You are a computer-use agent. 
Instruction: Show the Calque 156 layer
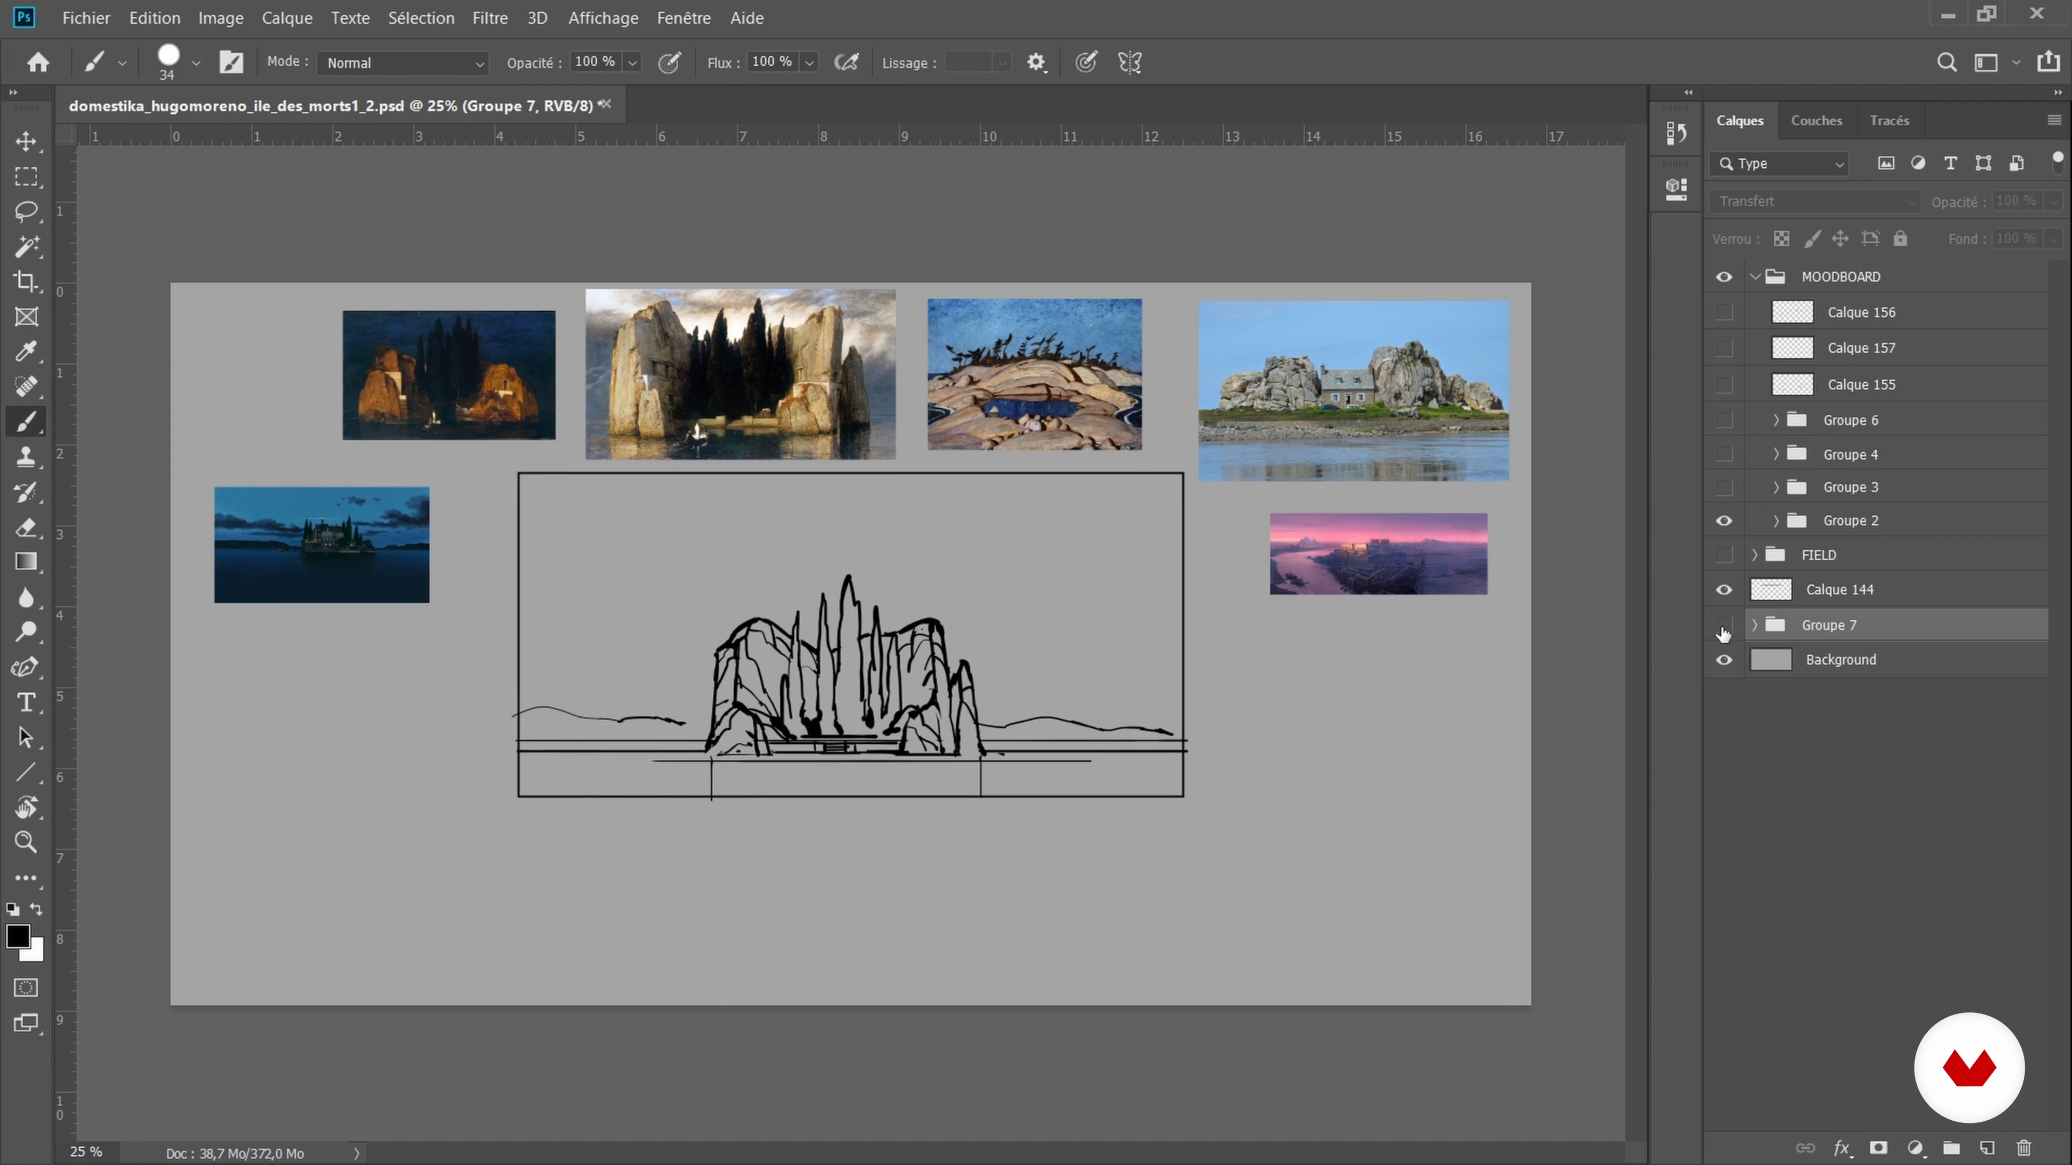coord(1724,312)
